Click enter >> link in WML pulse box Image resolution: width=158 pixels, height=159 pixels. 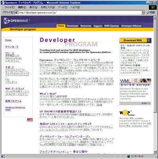point(146,103)
